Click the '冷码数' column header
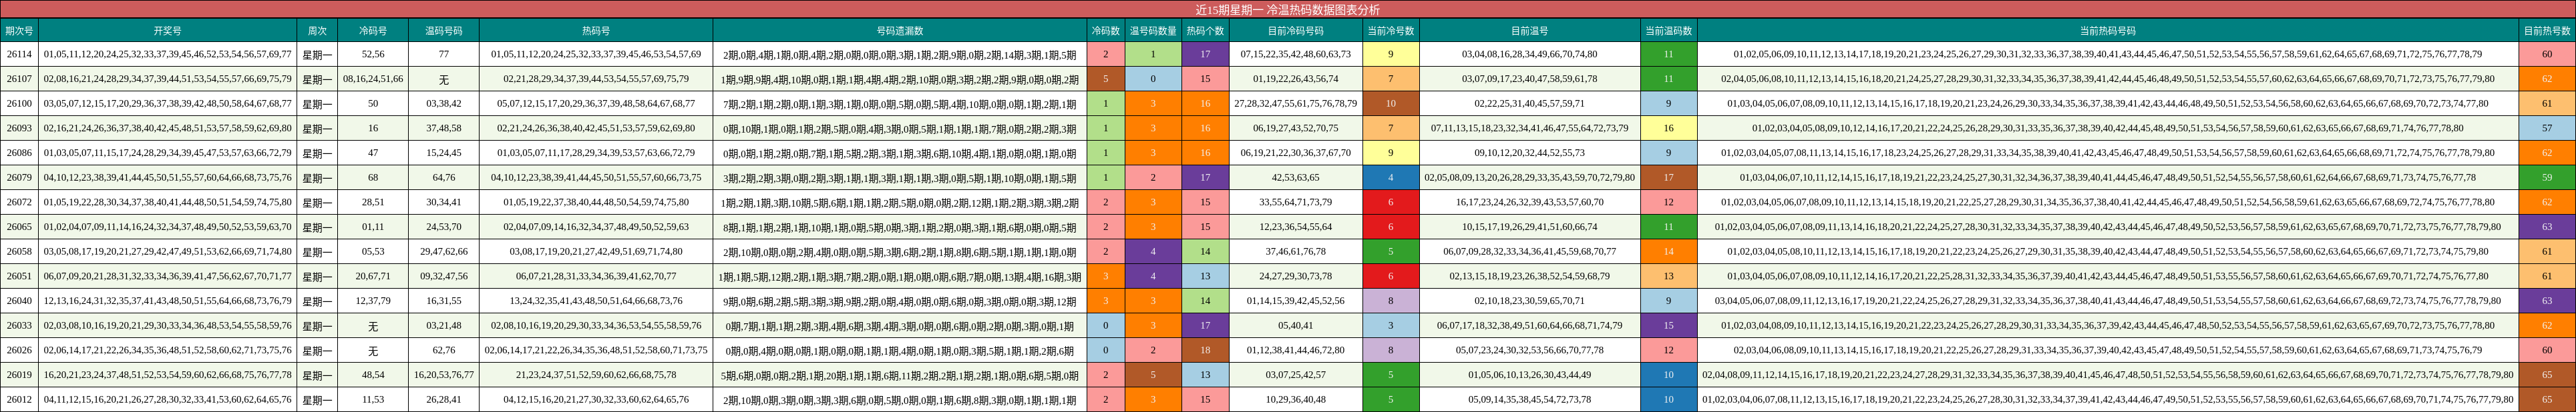The width and height of the screenshot is (2576, 412). [x=1105, y=31]
